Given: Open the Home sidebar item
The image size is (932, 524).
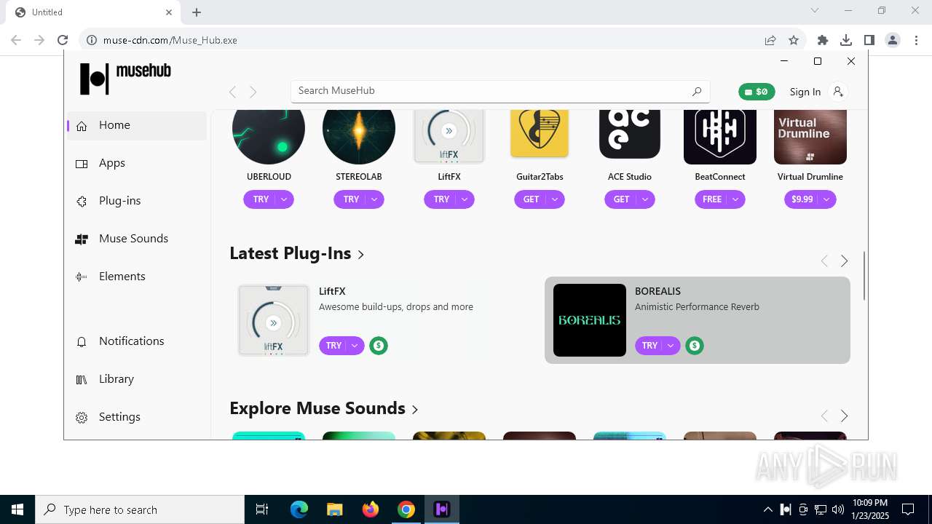Looking at the screenshot, I should (138, 125).
